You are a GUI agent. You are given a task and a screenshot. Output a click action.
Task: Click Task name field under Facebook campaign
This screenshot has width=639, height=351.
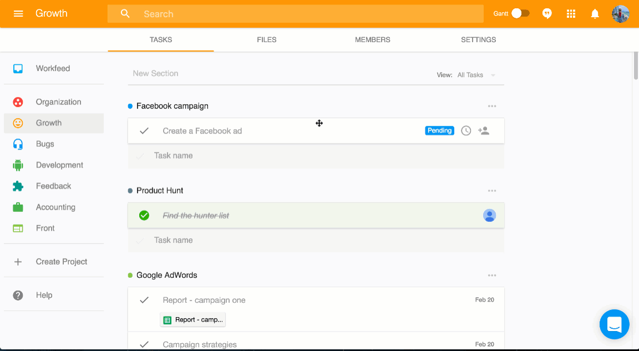click(x=316, y=156)
